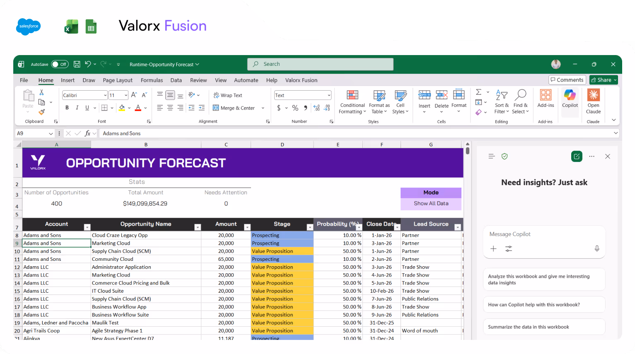Open the Formulas ribbon tab
This screenshot has height=354, width=635.
point(152,80)
